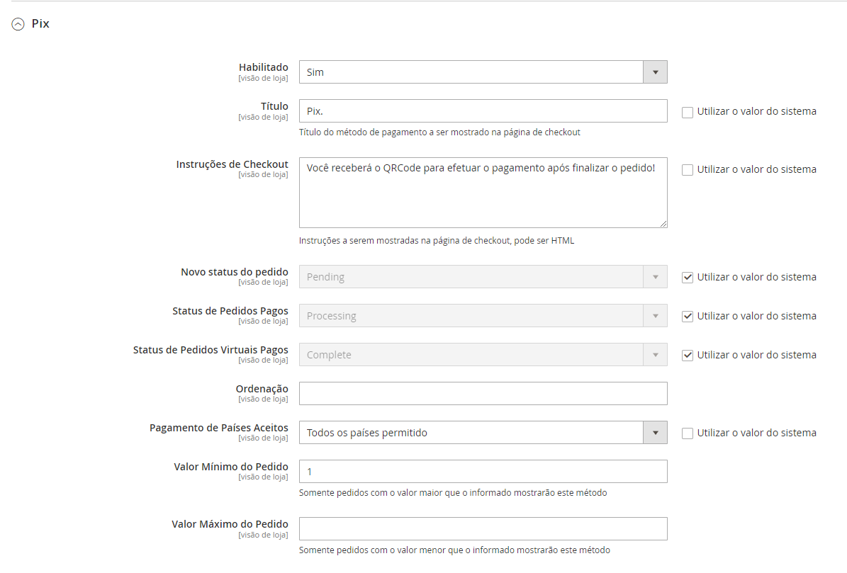
Task: Click the Habilitado field label
Action: 264,67
